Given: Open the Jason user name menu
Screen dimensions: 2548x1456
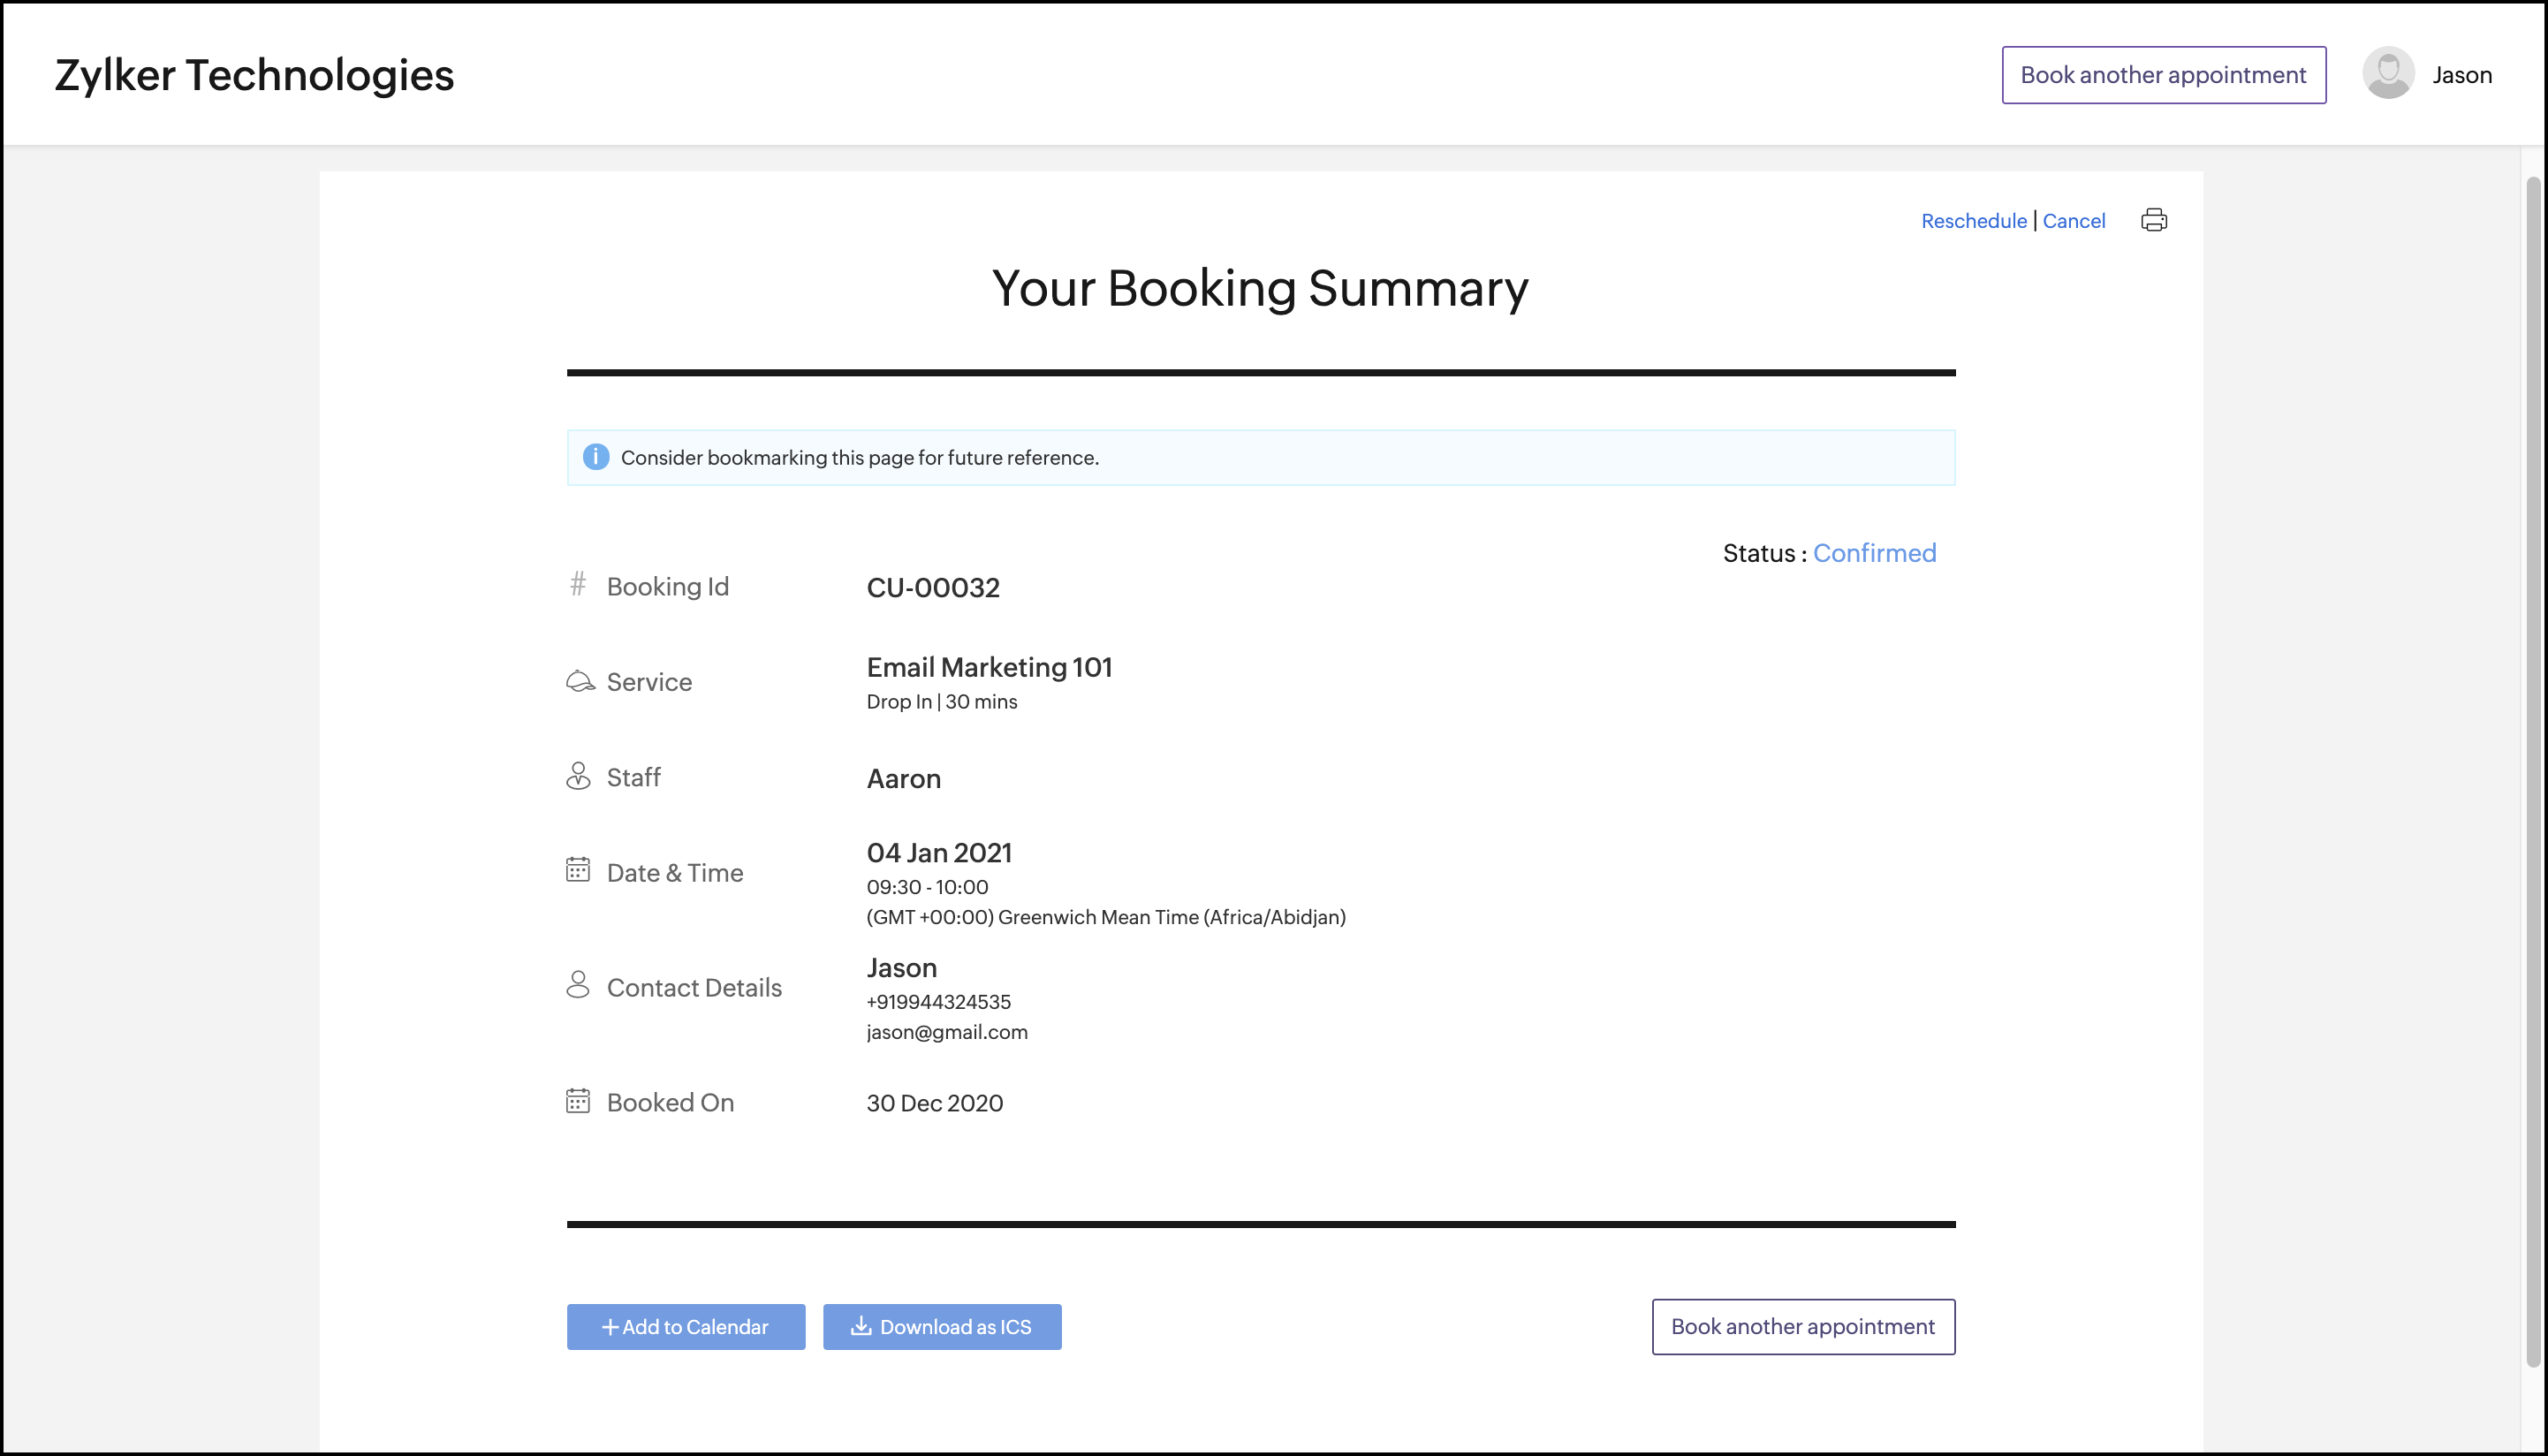Looking at the screenshot, I should pyautogui.click(x=2461, y=75).
